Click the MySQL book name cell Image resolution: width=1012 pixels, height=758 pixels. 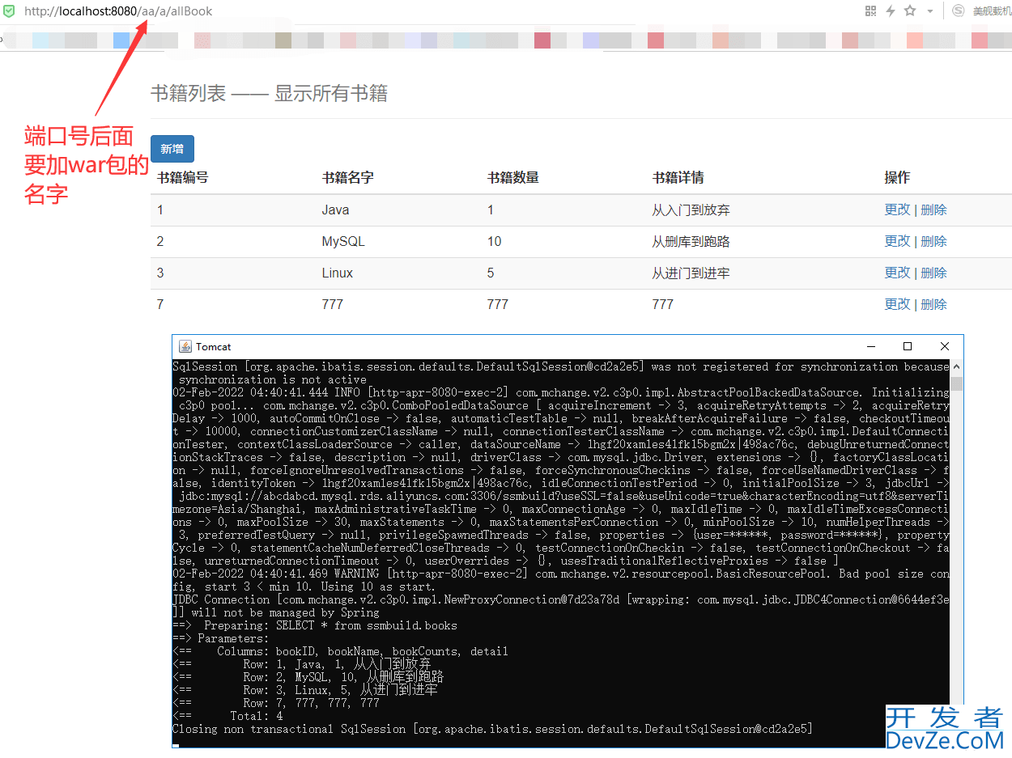click(343, 241)
